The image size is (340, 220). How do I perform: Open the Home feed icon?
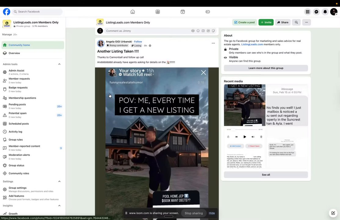coord(132,12)
